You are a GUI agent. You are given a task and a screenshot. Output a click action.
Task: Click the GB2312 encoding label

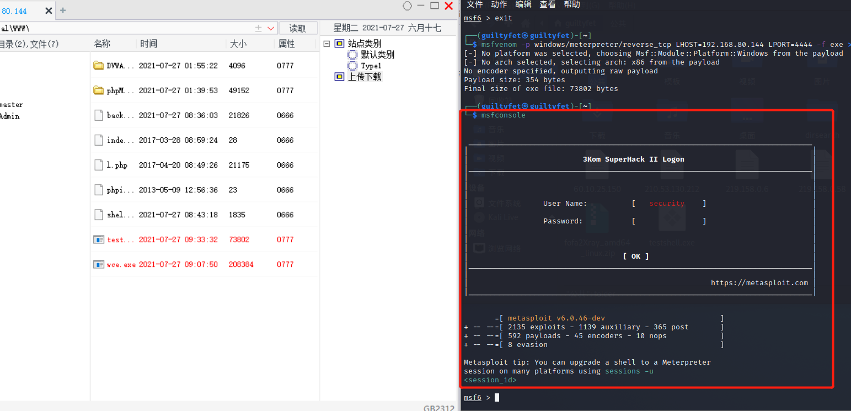pos(439,408)
